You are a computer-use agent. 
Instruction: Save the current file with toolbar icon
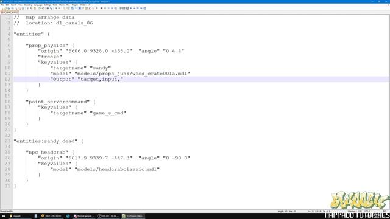(x=9, y=8)
